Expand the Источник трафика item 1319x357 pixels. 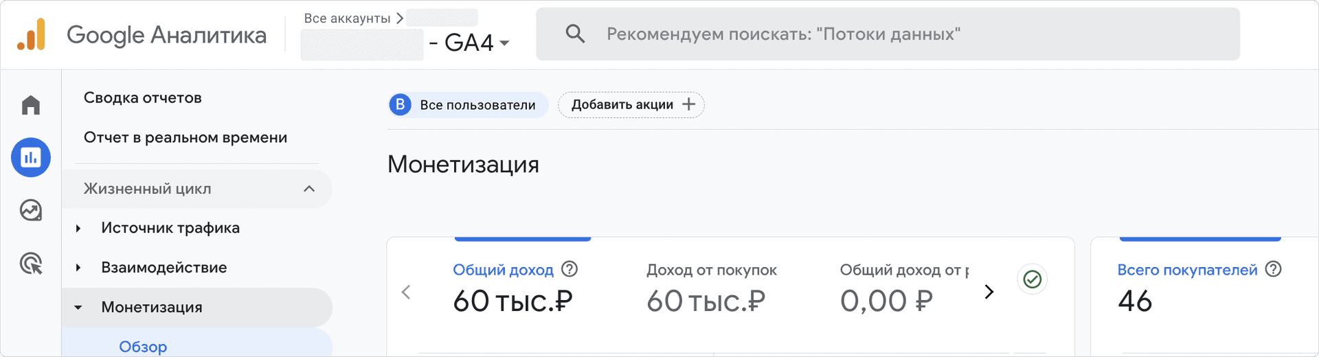tap(78, 228)
